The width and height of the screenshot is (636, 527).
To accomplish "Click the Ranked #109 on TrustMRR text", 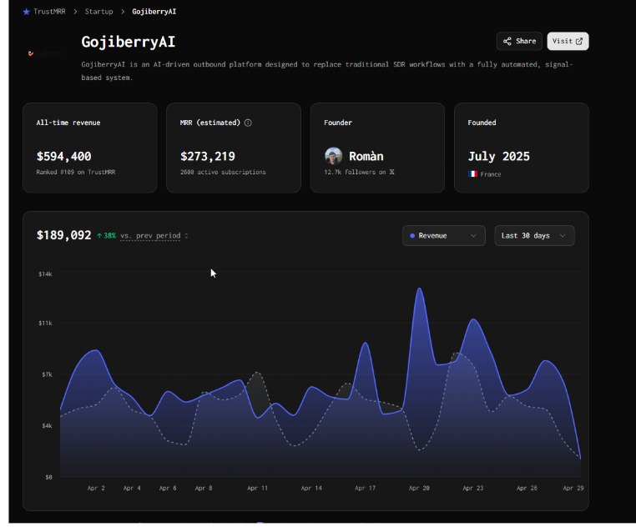I will click(x=76, y=173).
